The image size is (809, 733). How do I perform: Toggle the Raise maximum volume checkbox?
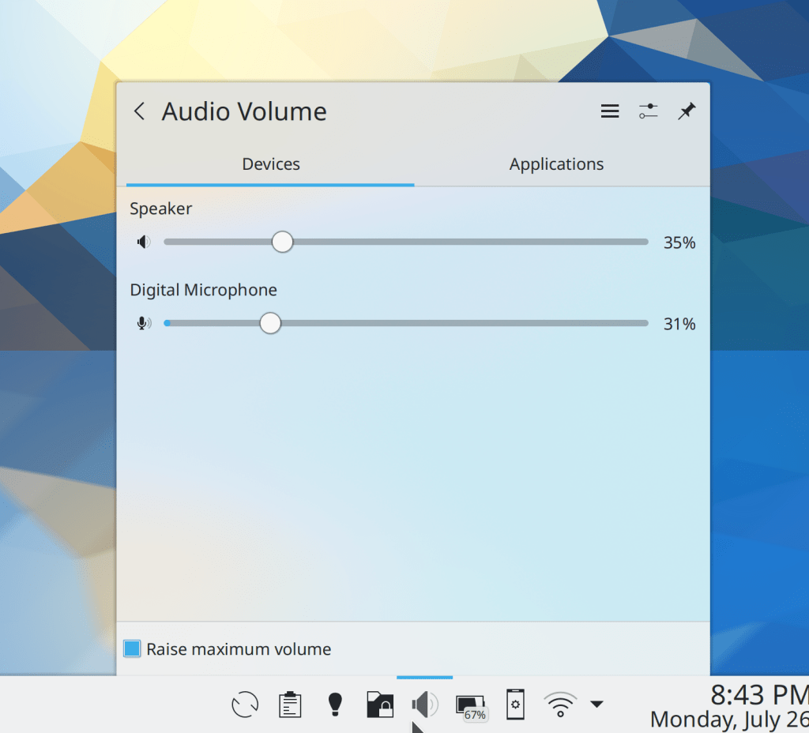[132, 649]
